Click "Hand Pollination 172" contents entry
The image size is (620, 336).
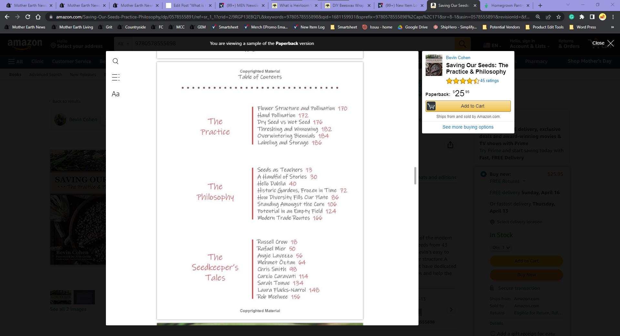point(283,115)
